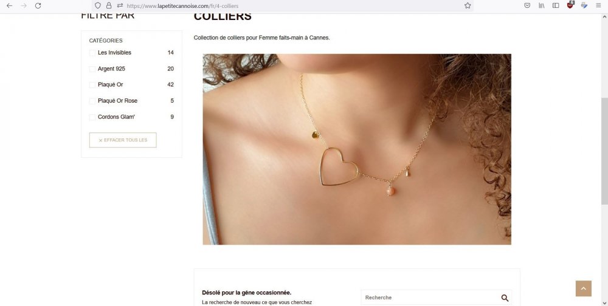Screen dimensions: 608x306
Task: Toggle the sidebar view icon
Action: [x=556, y=6]
